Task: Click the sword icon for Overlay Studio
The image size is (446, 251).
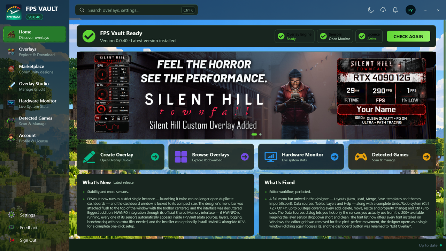Action: (x=11, y=86)
